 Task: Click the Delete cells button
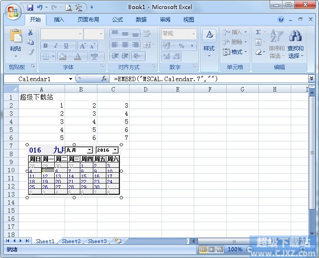click(x=235, y=42)
